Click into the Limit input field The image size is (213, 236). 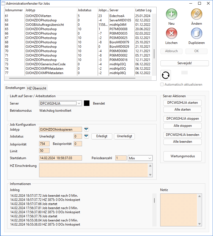[x=44, y=151]
